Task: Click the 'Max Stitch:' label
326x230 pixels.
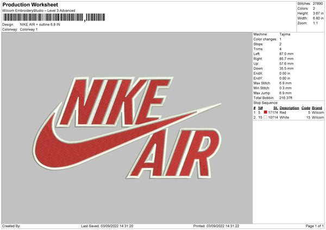Action: [262, 83]
